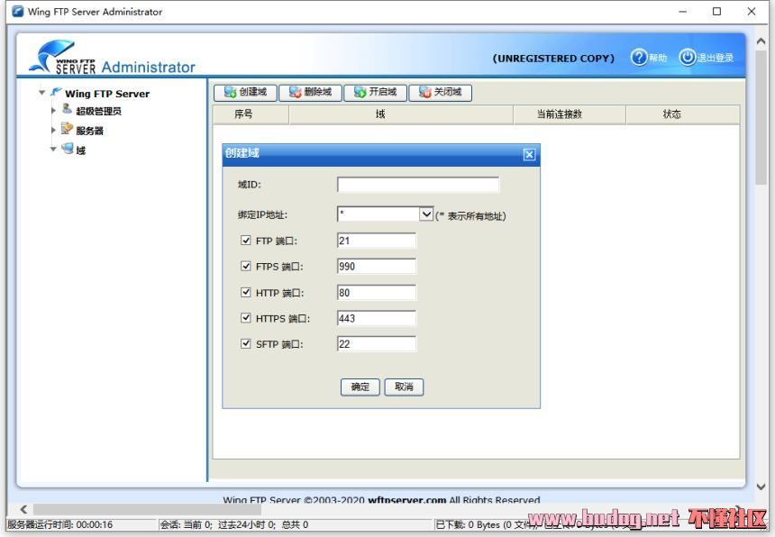
Task: Uncheck the HTTPS 端口 checkbox
Action: coord(247,317)
